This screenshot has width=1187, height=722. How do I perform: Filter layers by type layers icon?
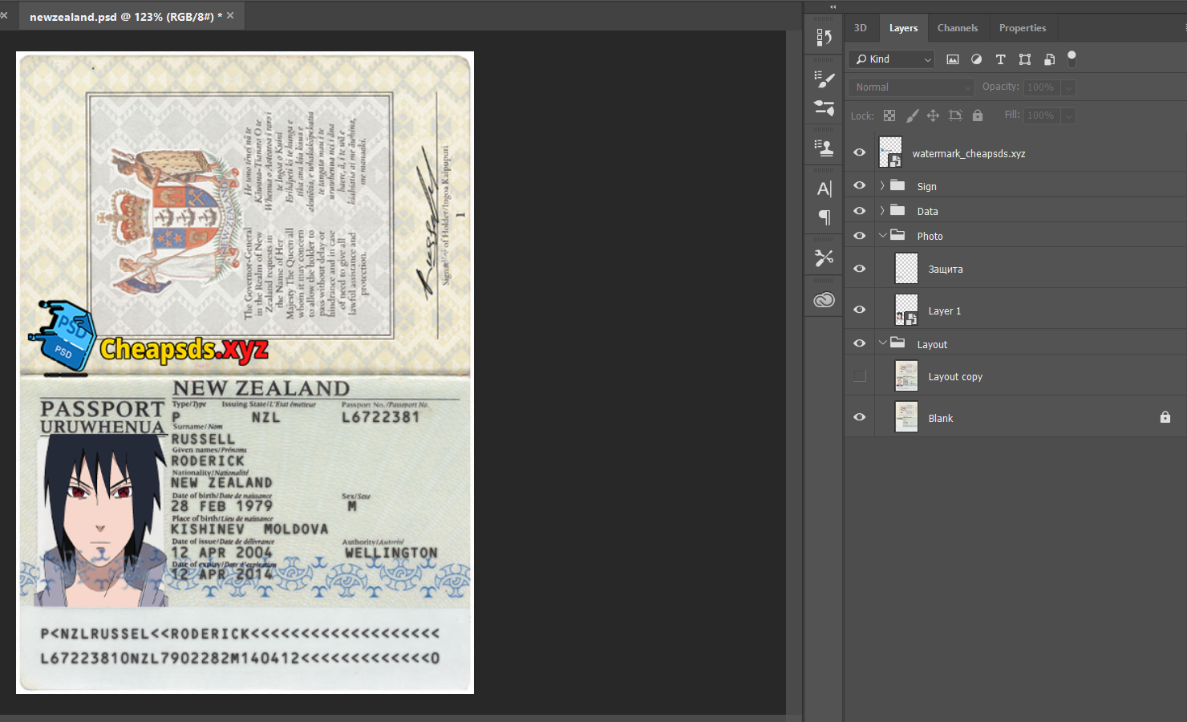(1000, 59)
